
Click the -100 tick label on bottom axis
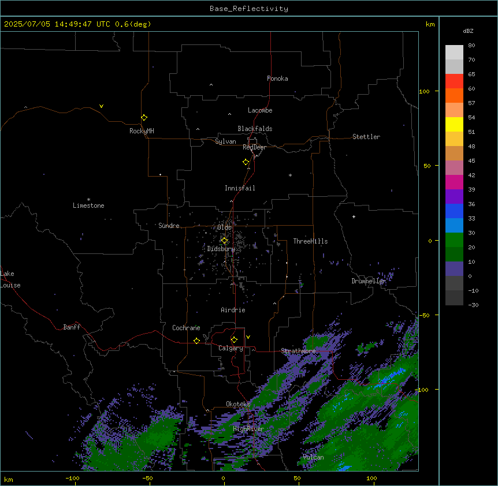pos(72,478)
